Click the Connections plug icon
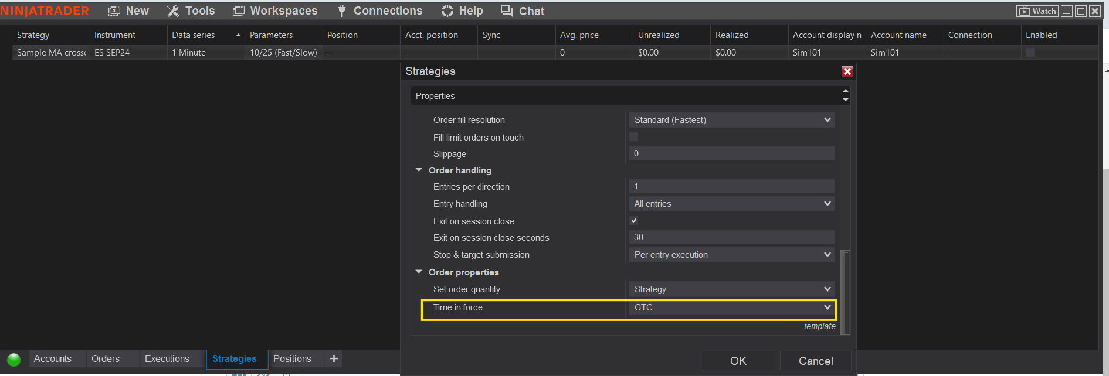The height and width of the screenshot is (376, 1109). [x=342, y=11]
